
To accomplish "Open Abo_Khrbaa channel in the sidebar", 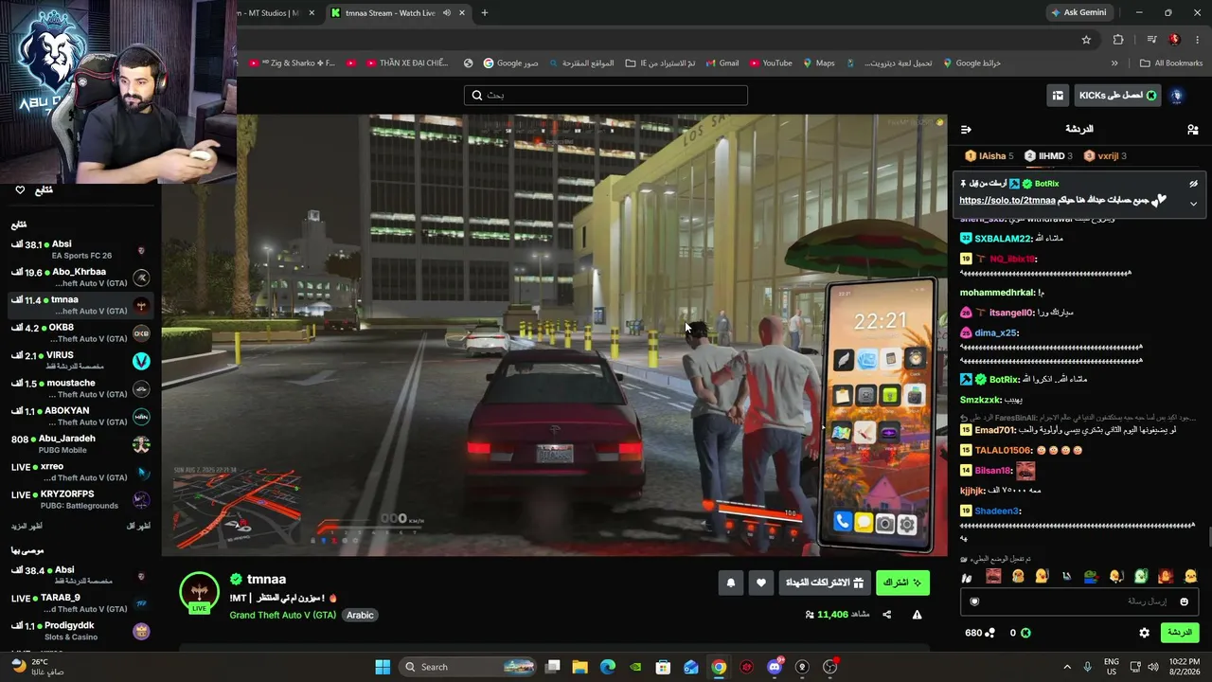I will point(80,278).
